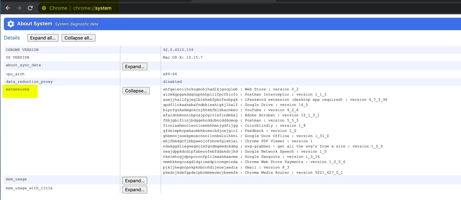
Task: Click the Colorblindly version 1_8 line
Action: (x=234, y=126)
